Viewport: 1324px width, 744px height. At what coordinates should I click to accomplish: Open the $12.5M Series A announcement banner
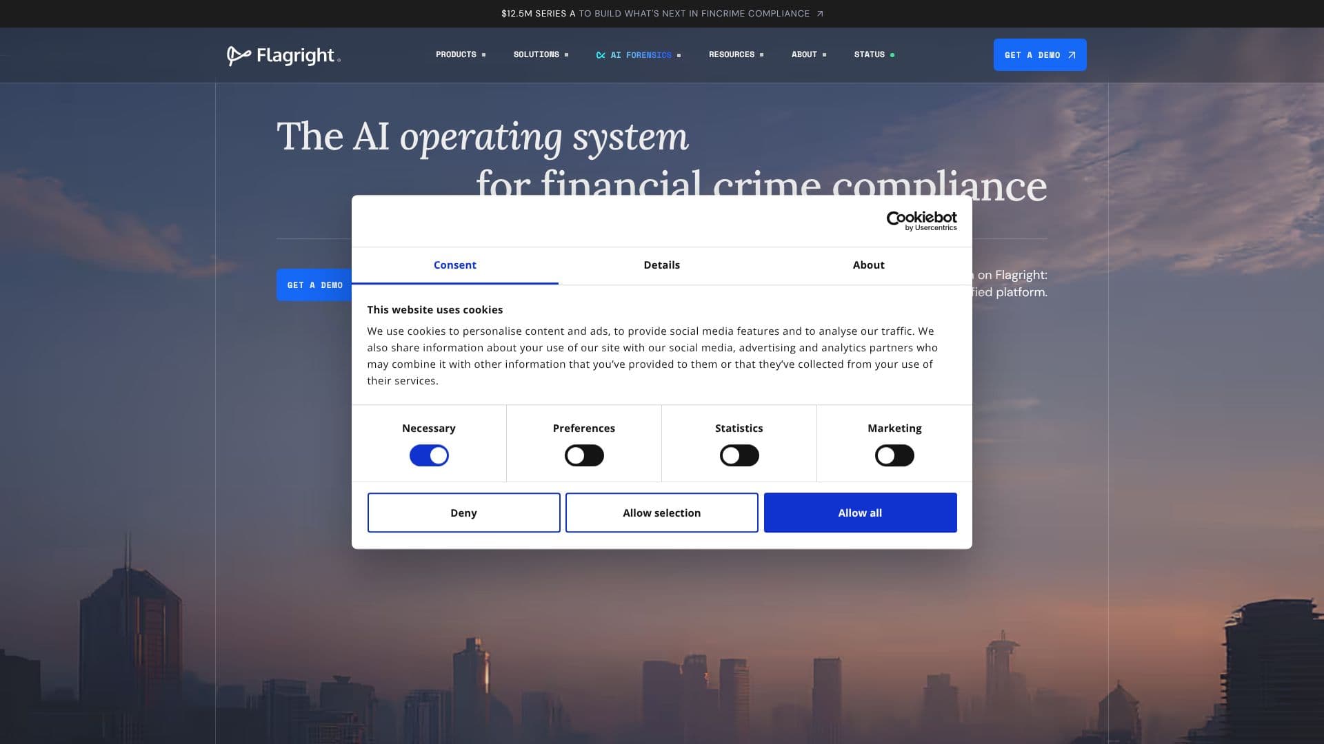pyautogui.click(x=662, y=14)
